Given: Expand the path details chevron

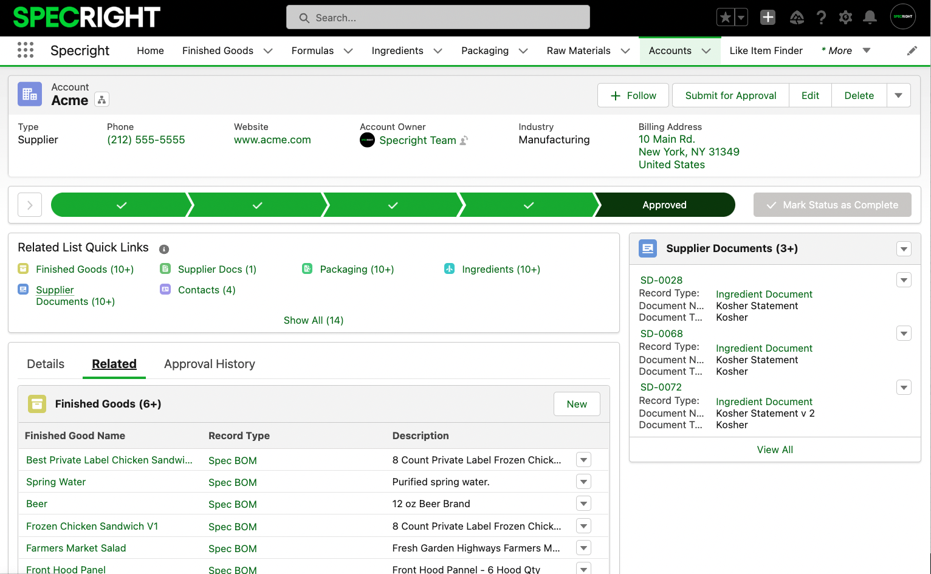Looking at the screenshot, I should pos(30,205).
